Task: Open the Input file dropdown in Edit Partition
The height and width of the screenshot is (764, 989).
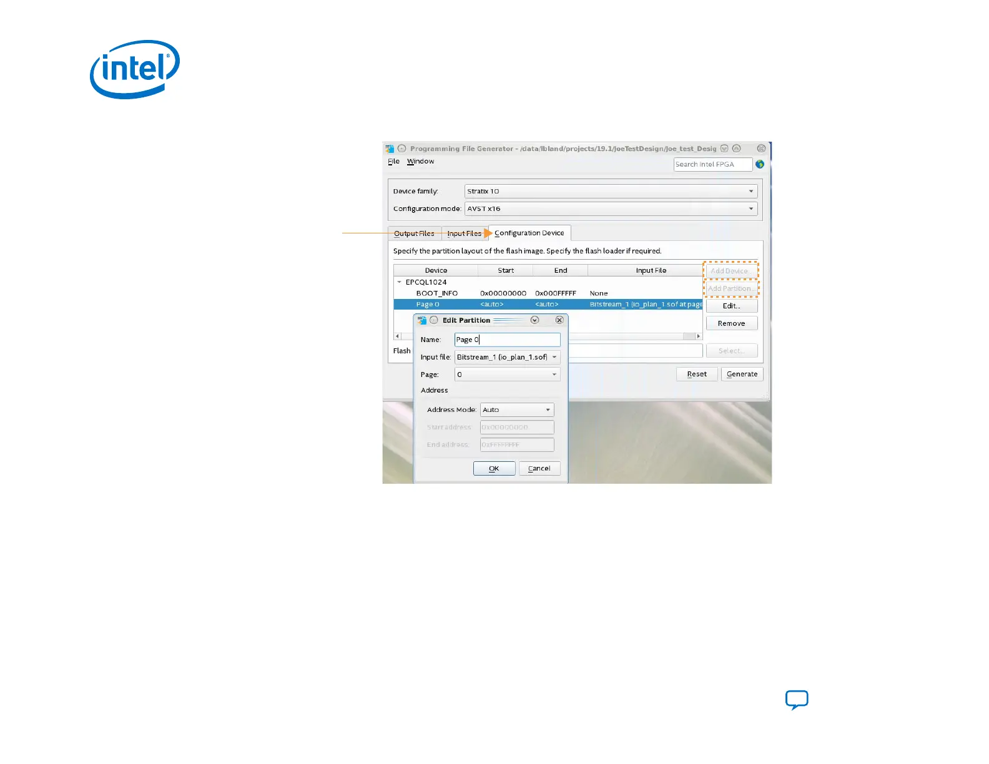Action: (x=507, y=357)
